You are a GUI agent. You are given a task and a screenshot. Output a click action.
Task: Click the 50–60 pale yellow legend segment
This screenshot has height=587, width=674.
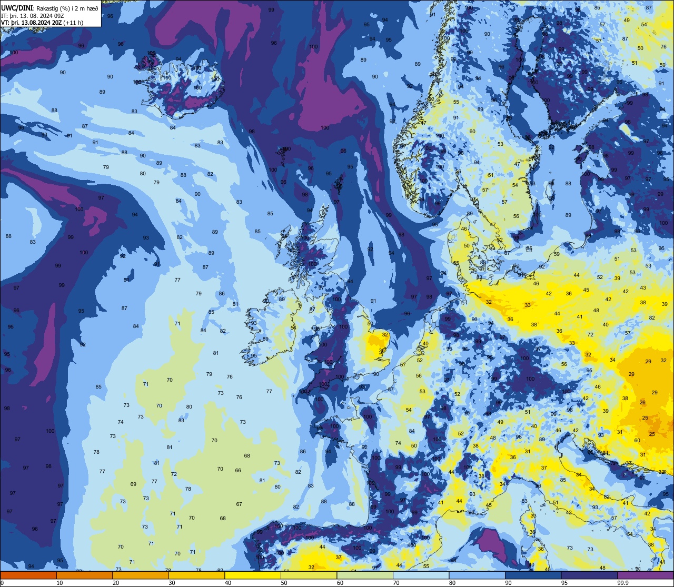point(309,575)
